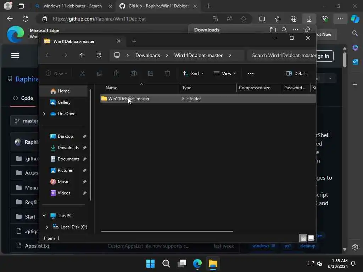The image size is (363, 272).
Task: Add a new File Explorer tab
Action: coord(134,41)
